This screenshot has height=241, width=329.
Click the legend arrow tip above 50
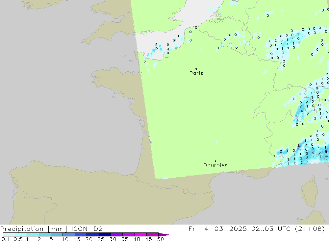point(165,235)
